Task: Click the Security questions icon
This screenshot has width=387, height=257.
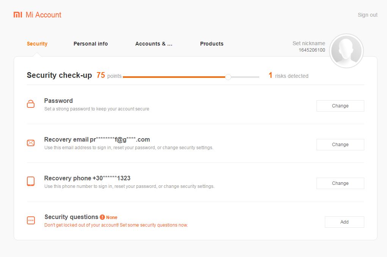Action: (31, 220)
